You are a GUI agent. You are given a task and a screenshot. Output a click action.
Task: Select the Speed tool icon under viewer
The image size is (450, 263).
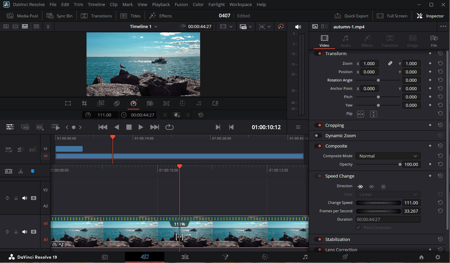pos(133,103)
